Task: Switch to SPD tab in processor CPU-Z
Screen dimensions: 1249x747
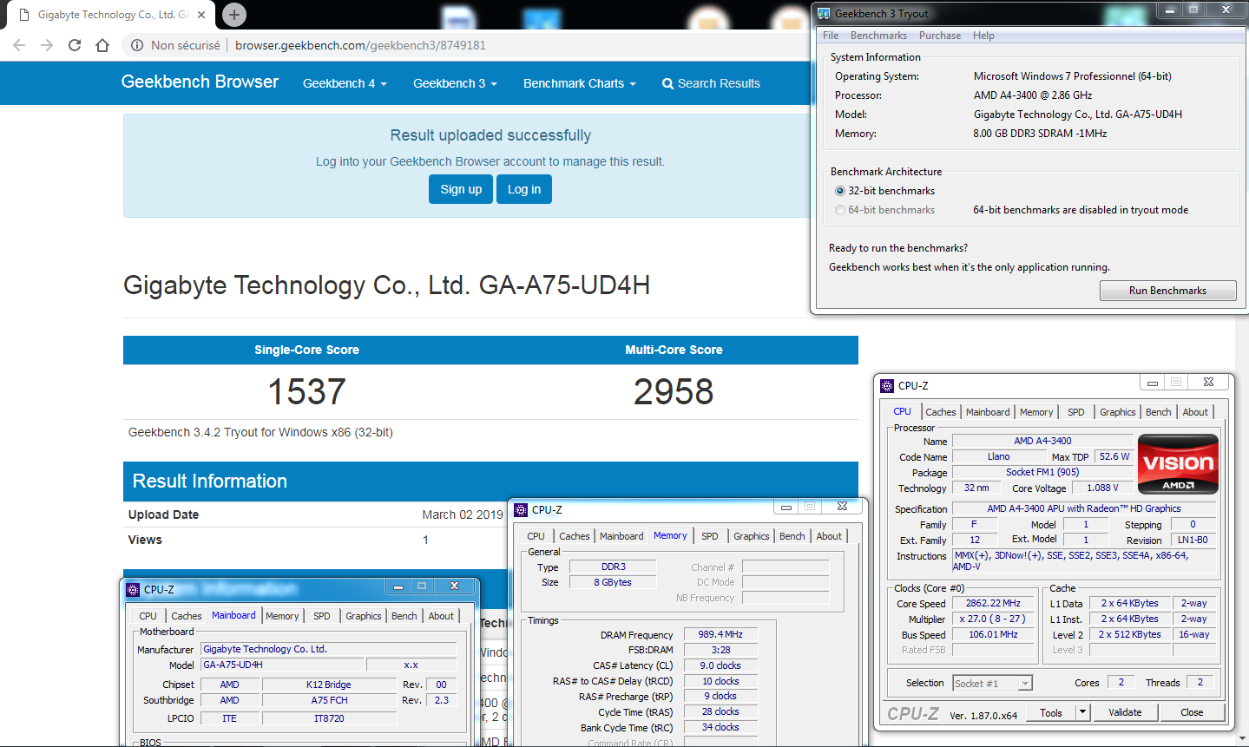Action: pos(1076,412)
